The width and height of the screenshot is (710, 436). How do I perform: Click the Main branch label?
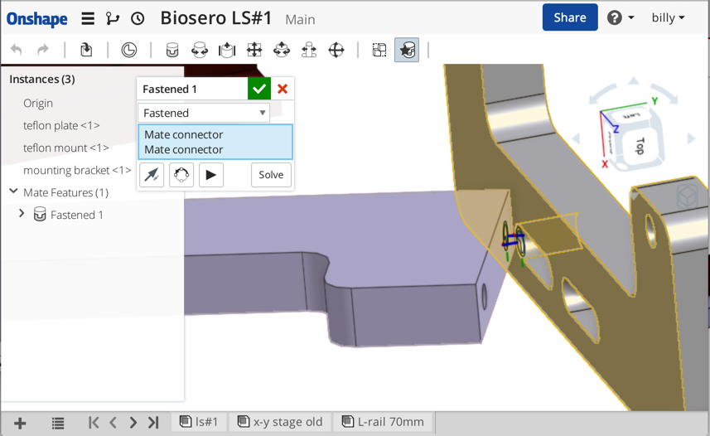300,20
